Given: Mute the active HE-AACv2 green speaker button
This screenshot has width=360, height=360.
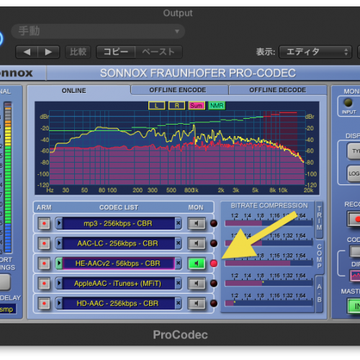Looking at the screenshot, I should (x=197, y=264).
